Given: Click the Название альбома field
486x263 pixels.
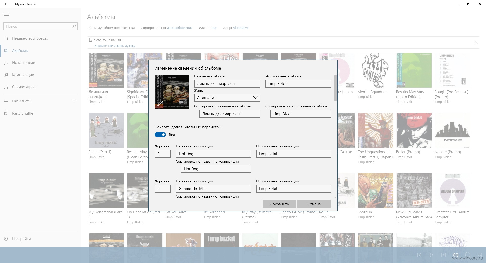Looking at the screenshot, I should 227,84.
